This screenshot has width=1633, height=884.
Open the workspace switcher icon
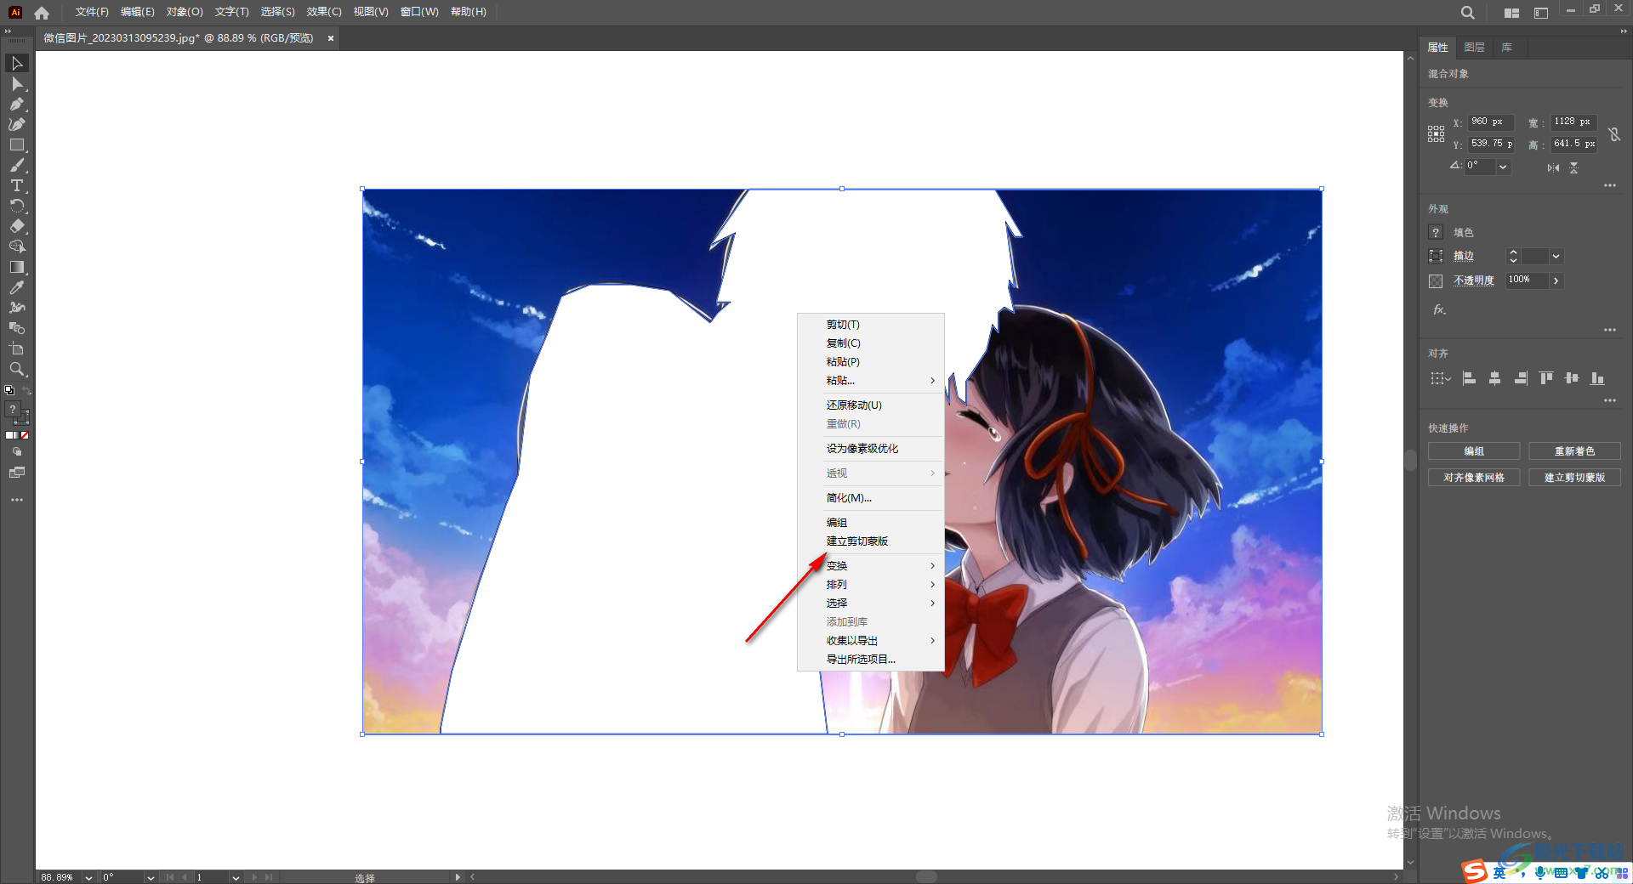pyautogui.click(x=1540, y=13)
